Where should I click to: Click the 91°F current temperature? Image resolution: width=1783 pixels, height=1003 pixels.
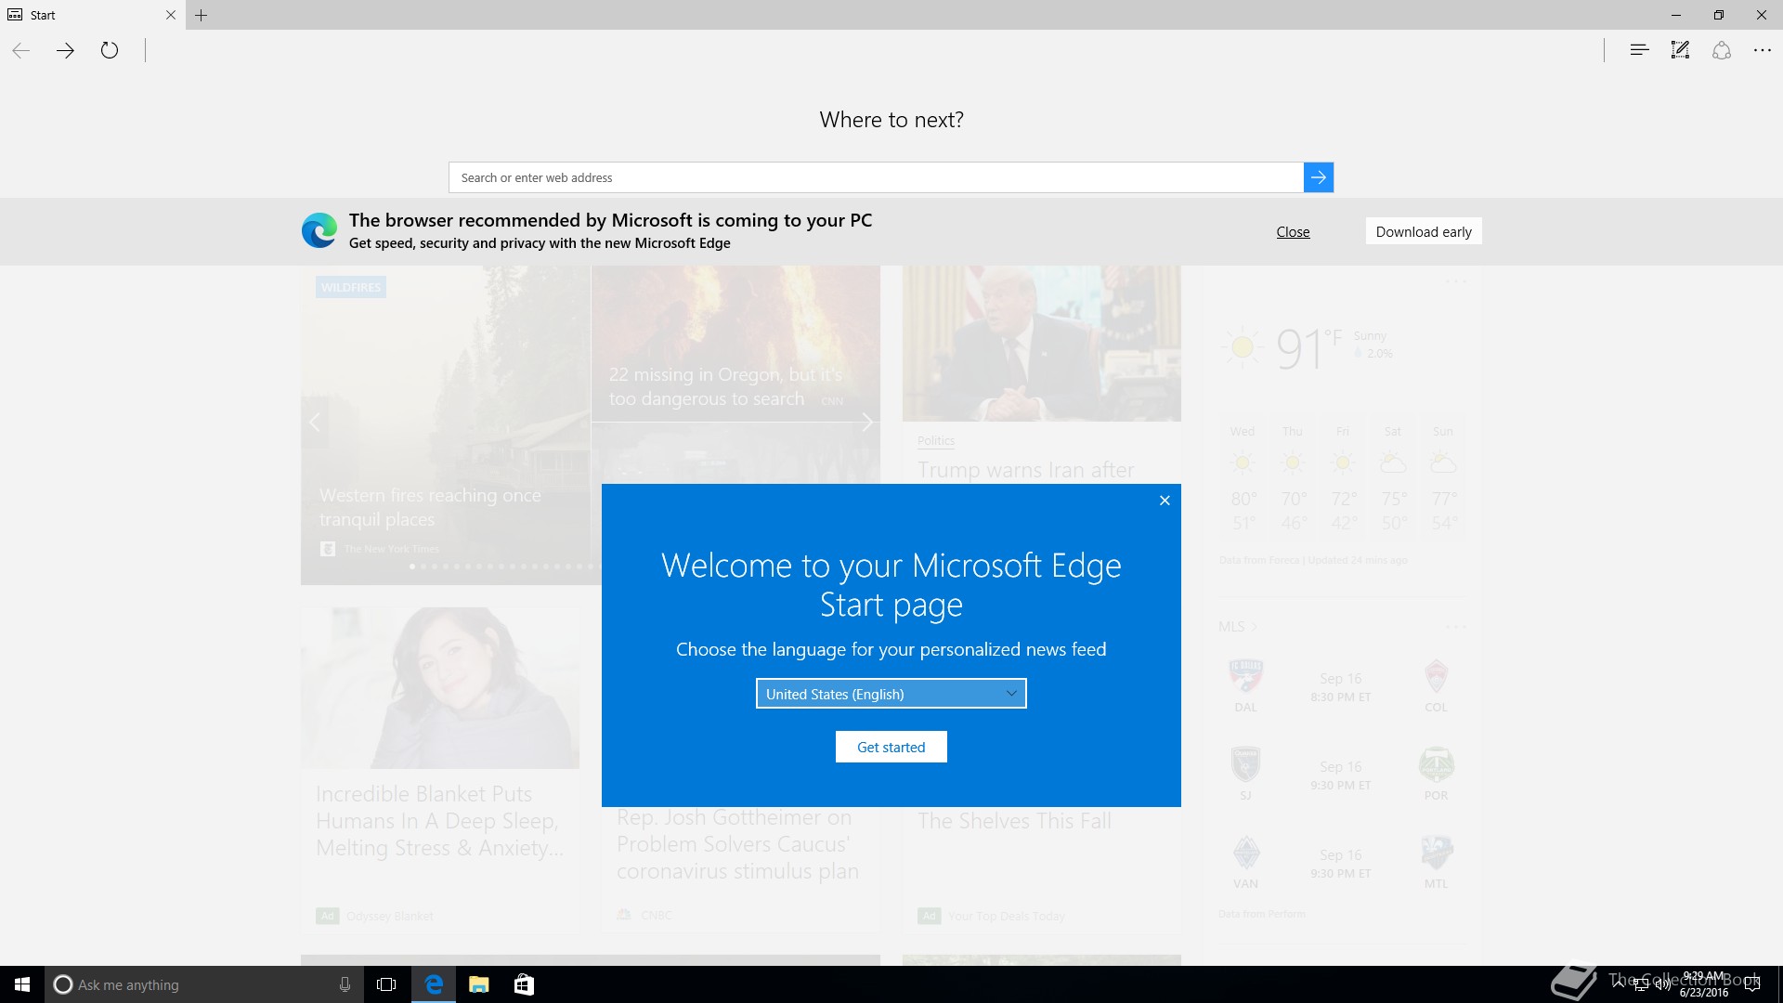point(1308,348)
